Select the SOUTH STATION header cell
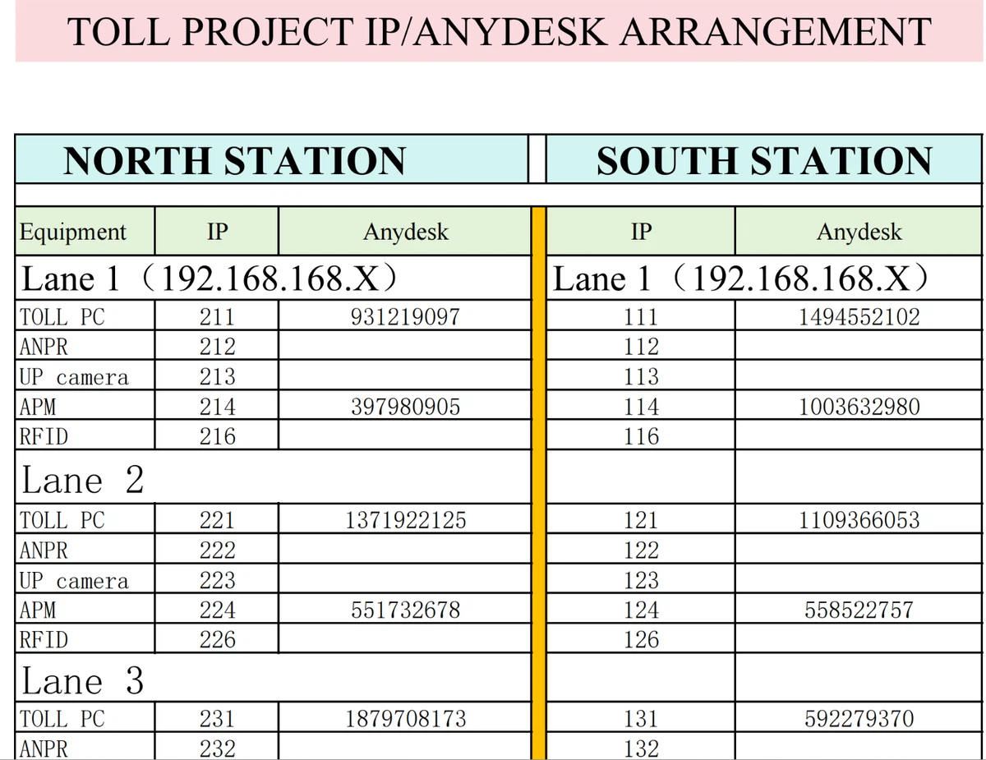986x760 pixels. point(764,160)
